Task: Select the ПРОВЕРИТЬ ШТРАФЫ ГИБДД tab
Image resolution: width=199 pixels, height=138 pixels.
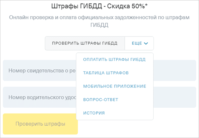Action: (x=85, y=43)
